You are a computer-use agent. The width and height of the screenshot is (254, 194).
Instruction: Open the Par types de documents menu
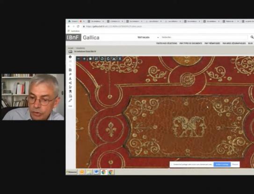pyautogui.click(x=191, y=43)
